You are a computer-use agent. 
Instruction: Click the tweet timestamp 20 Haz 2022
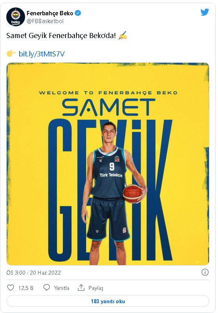coord(45,273)
